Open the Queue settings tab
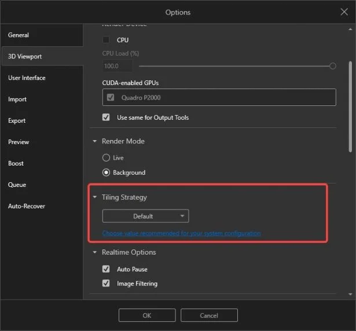 click(17, 185)
